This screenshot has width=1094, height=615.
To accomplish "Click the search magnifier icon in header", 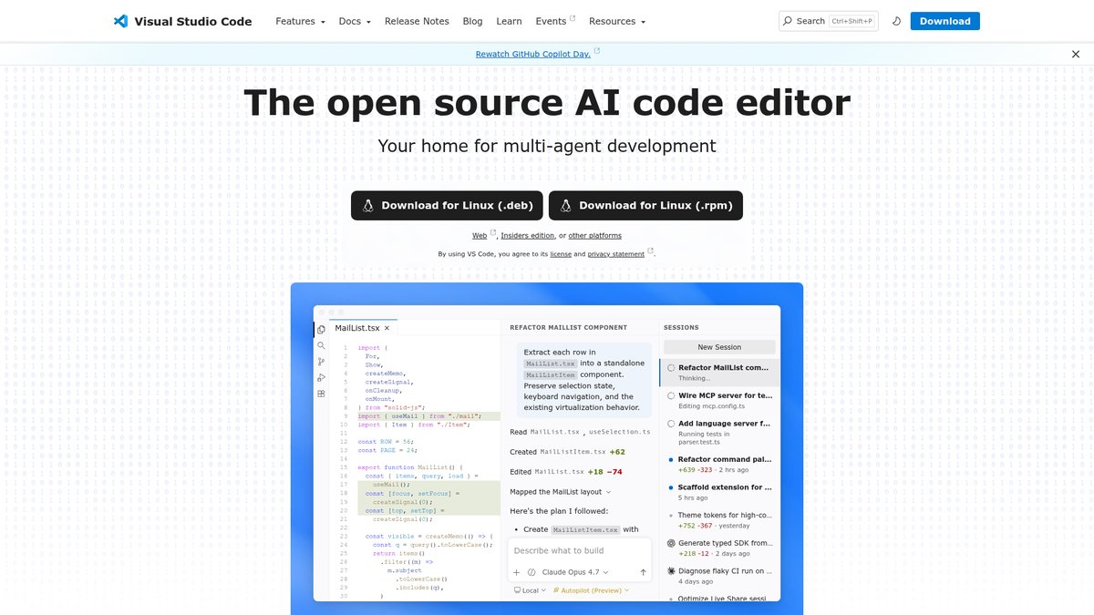I will 788,21.
